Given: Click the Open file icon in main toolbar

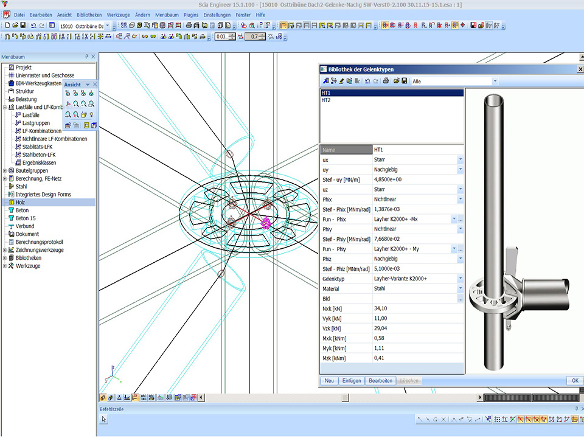Looking at the screenshot, I should (x=15, y=26).
